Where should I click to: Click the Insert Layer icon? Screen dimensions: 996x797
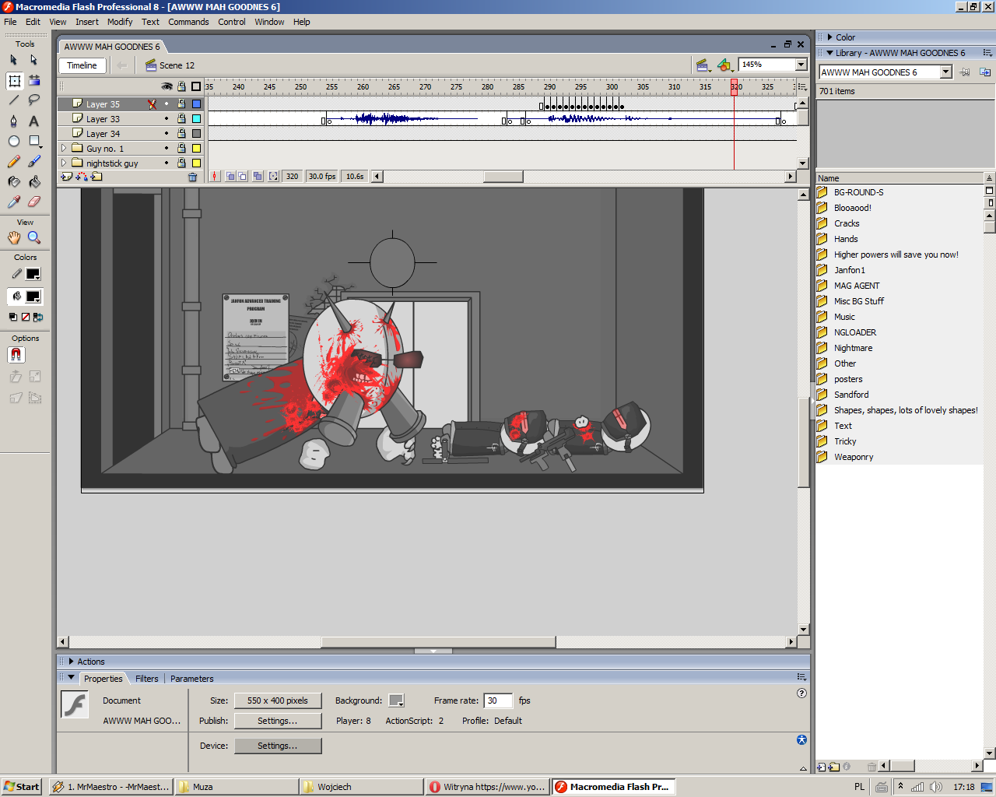pos(67,177)
